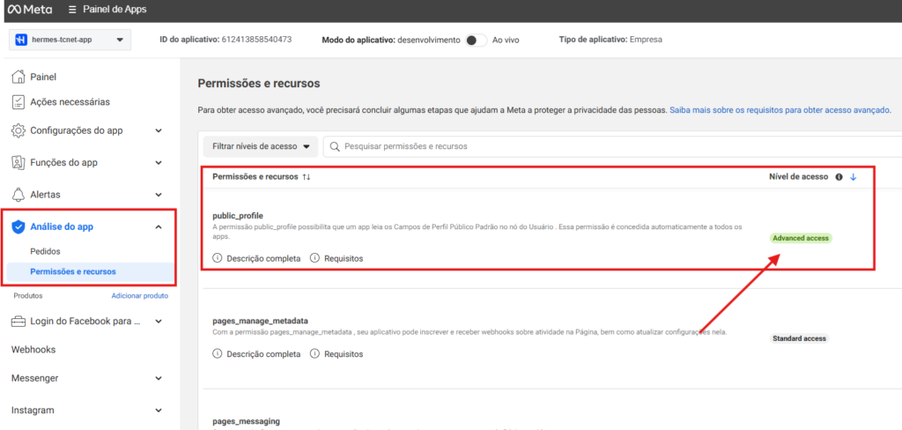Expand the Instagram chevron
The height and width of the screenshot is (430, 902).
[159, 411]
